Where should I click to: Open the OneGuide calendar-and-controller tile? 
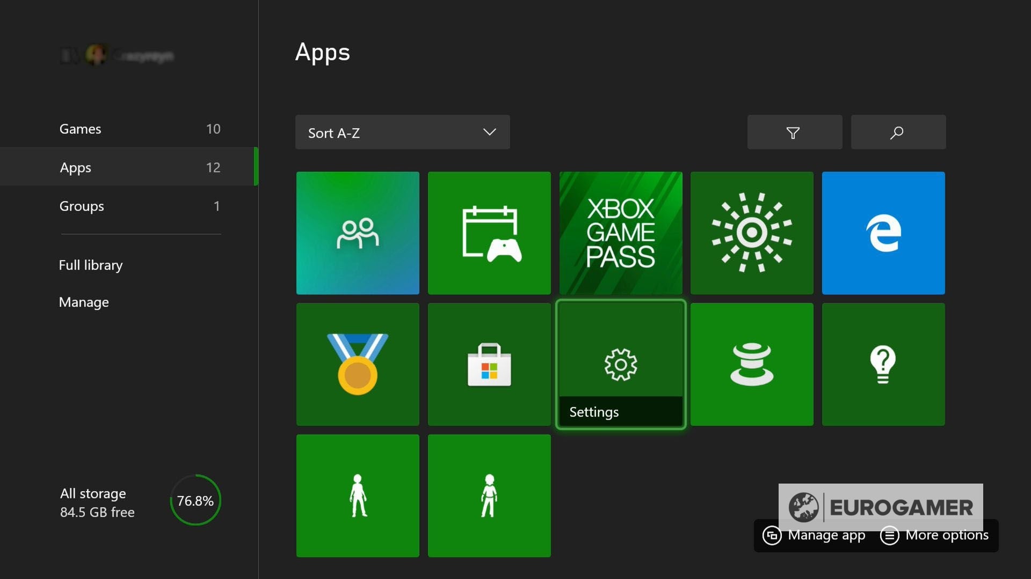pyautogui.click(x=489, y=233)
